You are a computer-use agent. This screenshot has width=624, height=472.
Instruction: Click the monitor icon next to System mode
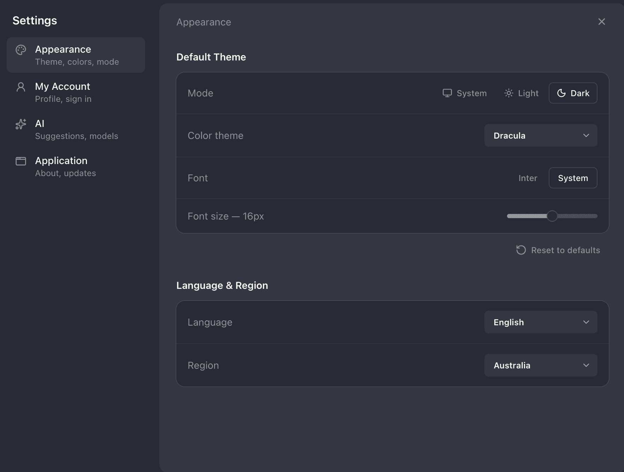click(x=448, y=93)
